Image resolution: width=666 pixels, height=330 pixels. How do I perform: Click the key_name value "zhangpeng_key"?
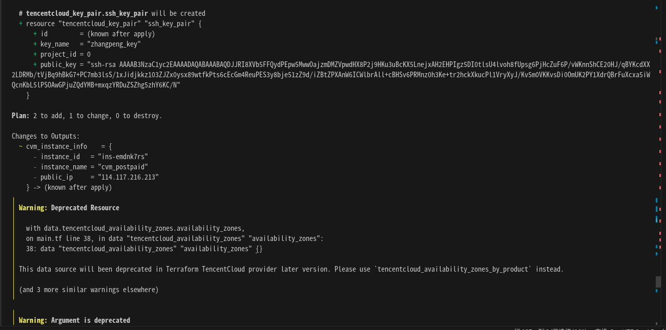pyautogui.click(x=114, y=44)
